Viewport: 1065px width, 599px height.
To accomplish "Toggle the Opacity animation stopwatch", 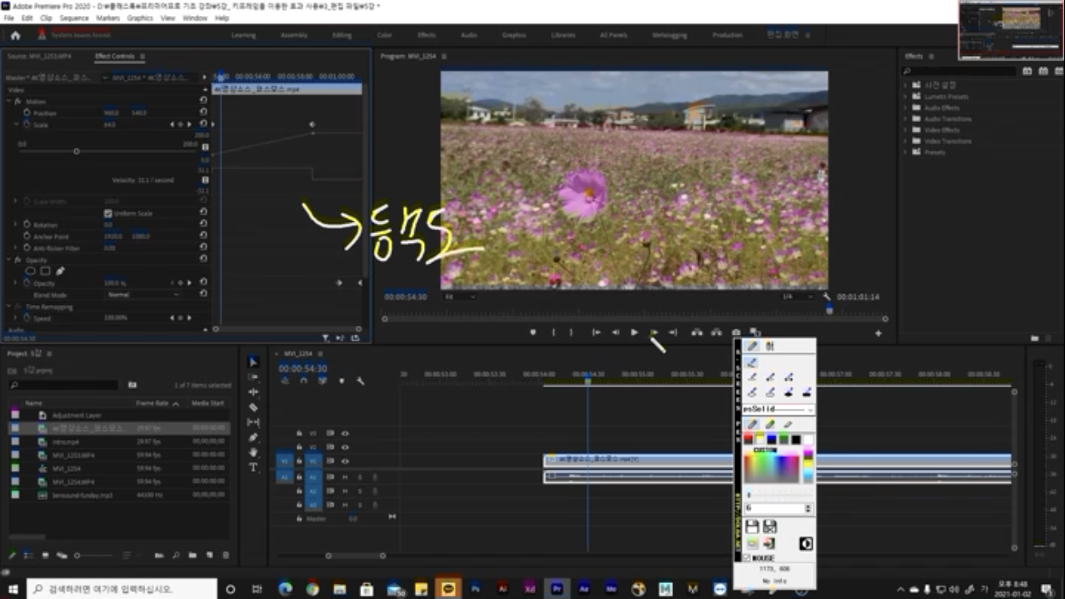I will point(26,284).
